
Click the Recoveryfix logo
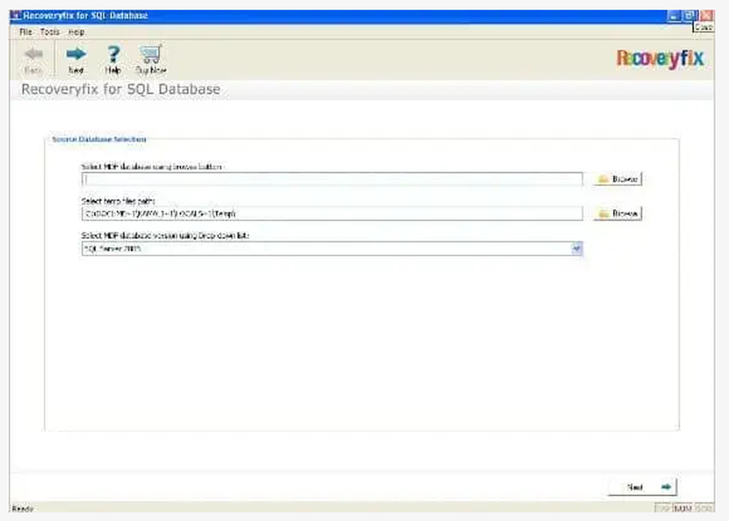pyautogui.click(x=660, y=59)
